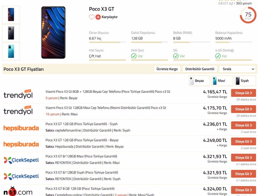Toggle the Distribütör Garantili filter
Image resolution: width=258 pixels, height=196 pixels.
click(x=200, y=69)
